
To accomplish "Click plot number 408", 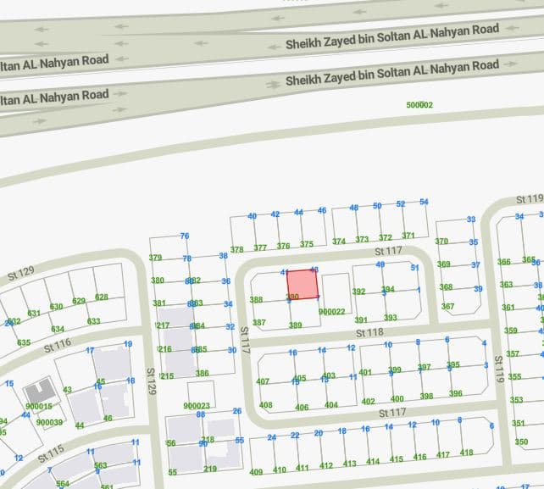I will [266, 405].
